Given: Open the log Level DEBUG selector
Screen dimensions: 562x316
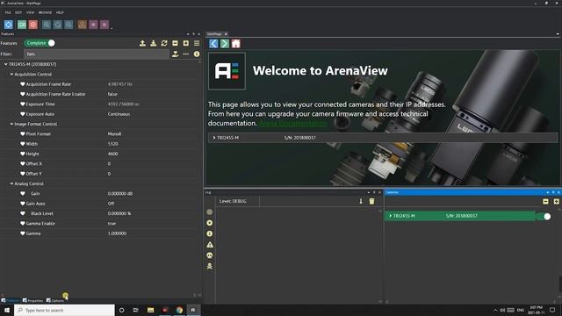Looking at the screenshot, I should [x=237, y=201].
